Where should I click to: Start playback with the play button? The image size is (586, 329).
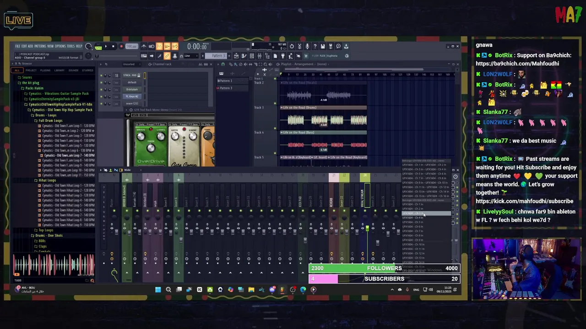point(106,46)
